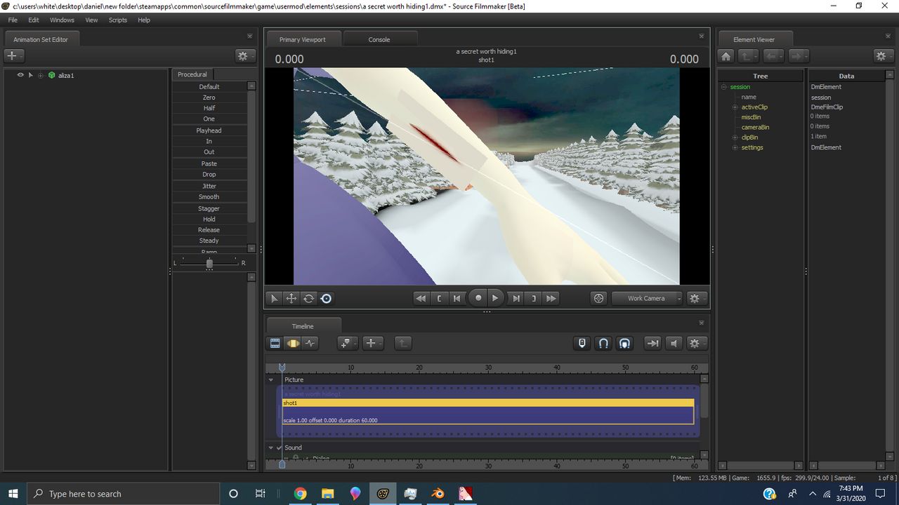Expand the activeClip tree node

click(735, 107)
